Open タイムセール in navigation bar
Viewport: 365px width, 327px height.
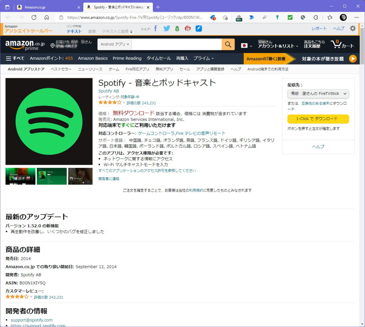159,58
